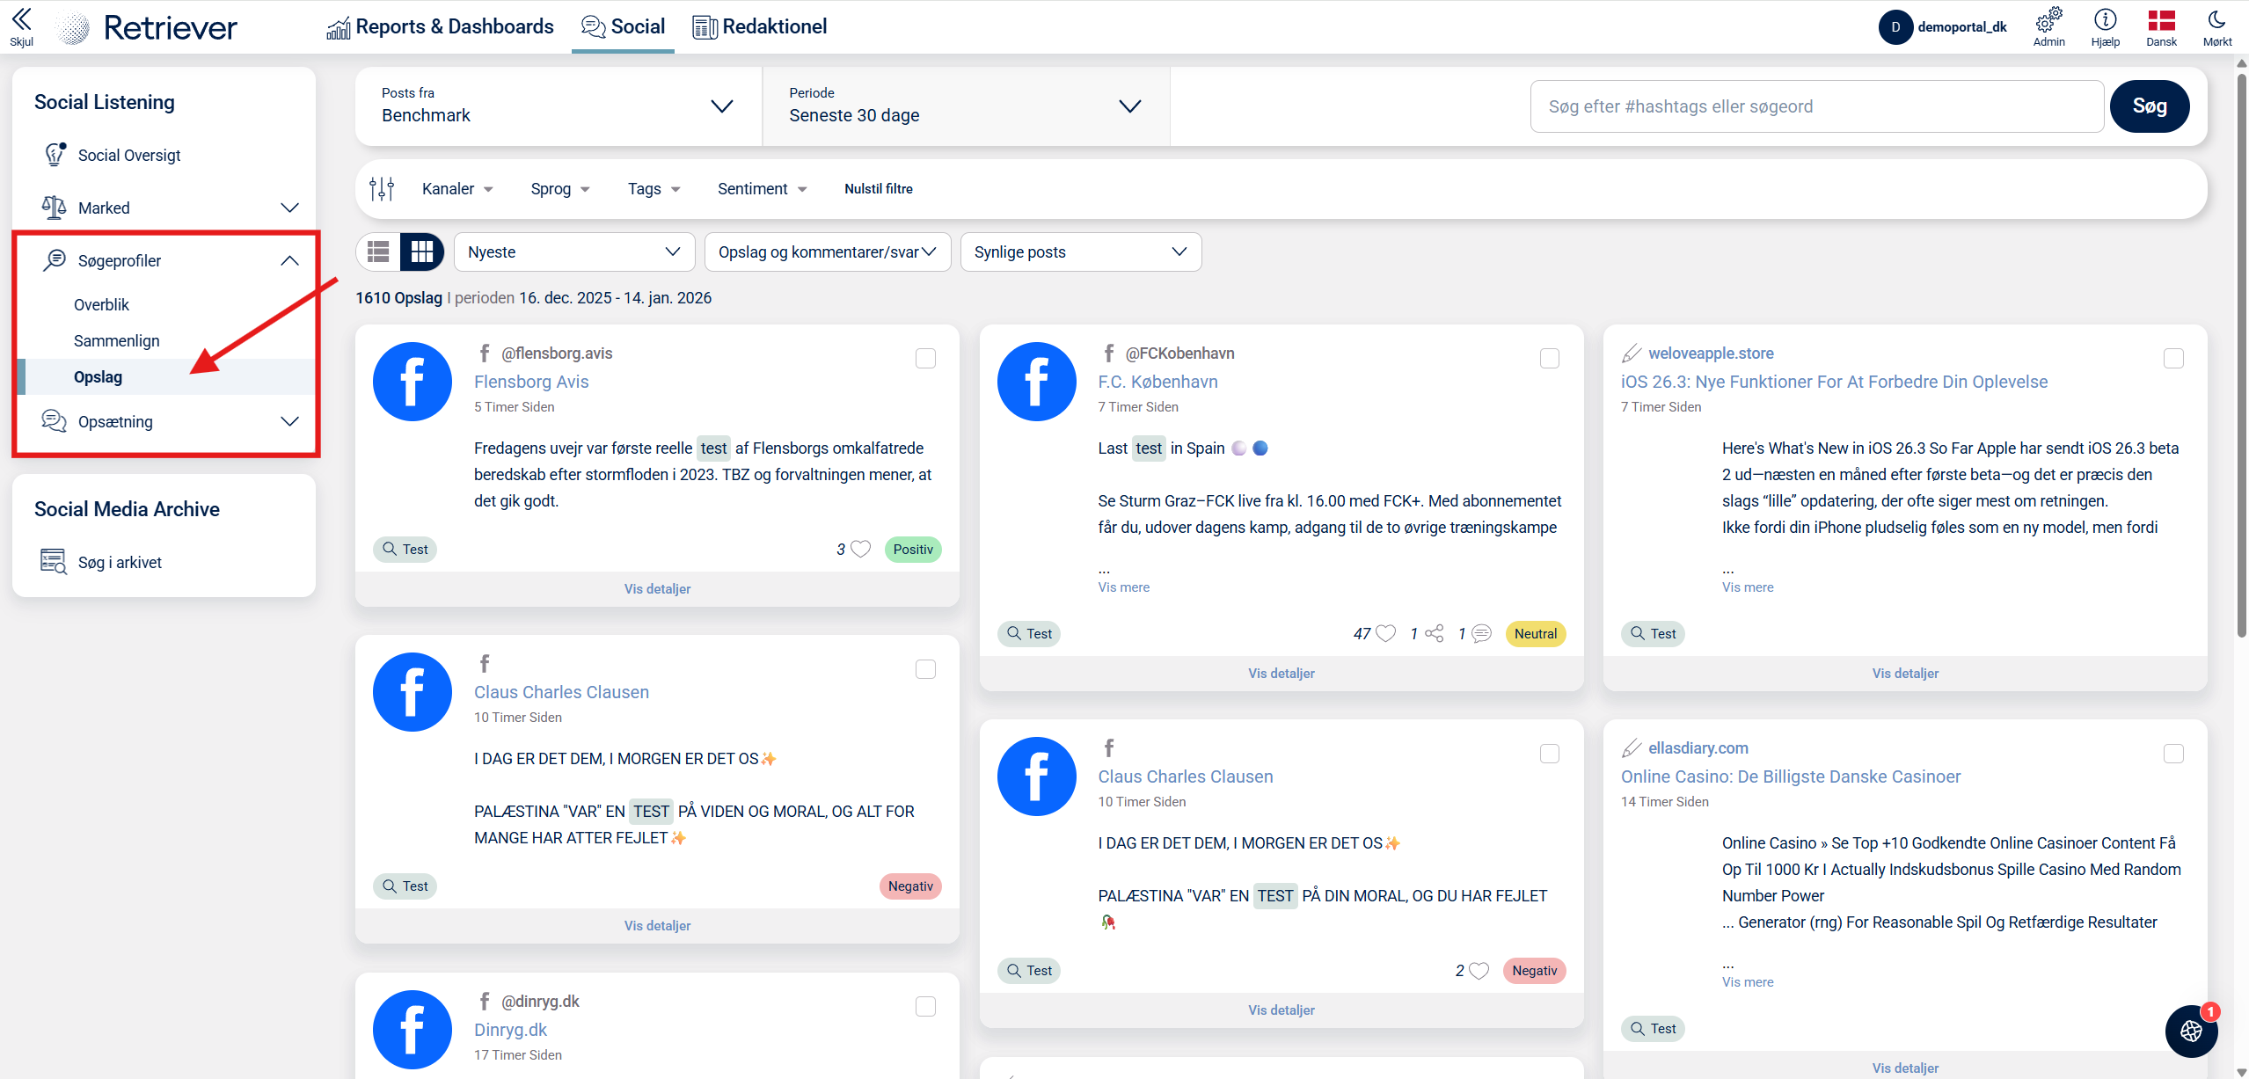This screenshot has width=2249, height=1079.
Task: Open the Posts fra Benchmark dropdown
Action: pyautogui.click(x=558, y=106)
